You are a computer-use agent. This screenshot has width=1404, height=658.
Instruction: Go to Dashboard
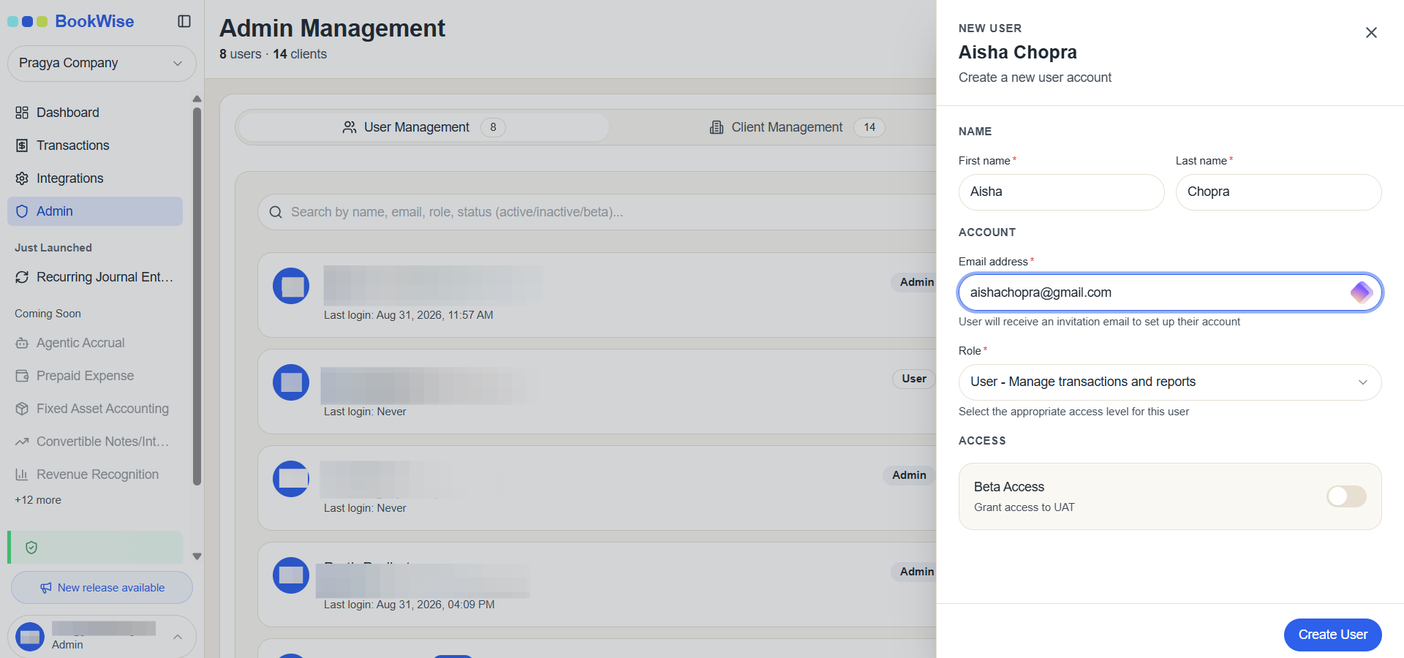[x=95, y=113]
